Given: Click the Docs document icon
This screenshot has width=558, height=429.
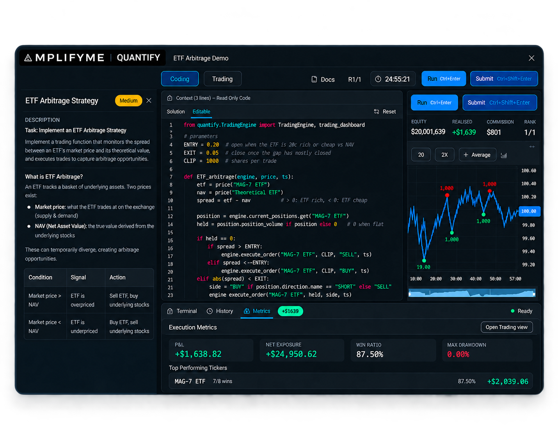Looking at the screenshot, I should pos(314,79).
